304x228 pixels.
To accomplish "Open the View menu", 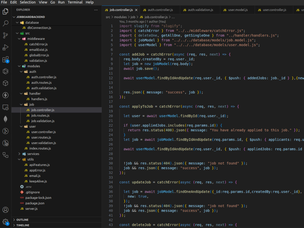I will point(43,2).
